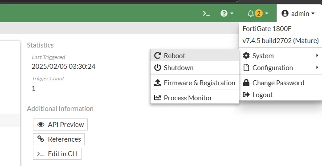The height and width of the screenshot is (166, 322).
Task: Open Process Monitor
Action: (x=195, y=98)
